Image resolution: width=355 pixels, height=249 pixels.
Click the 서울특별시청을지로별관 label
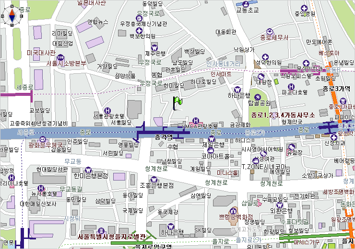[x=111, y=237]
